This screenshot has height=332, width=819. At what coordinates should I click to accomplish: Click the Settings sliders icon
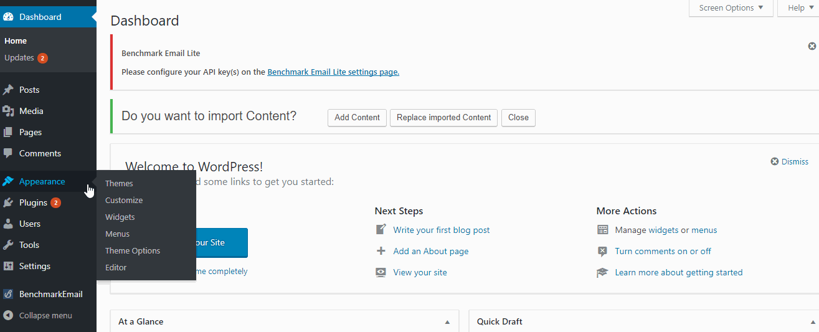click(x=8, y=266)
